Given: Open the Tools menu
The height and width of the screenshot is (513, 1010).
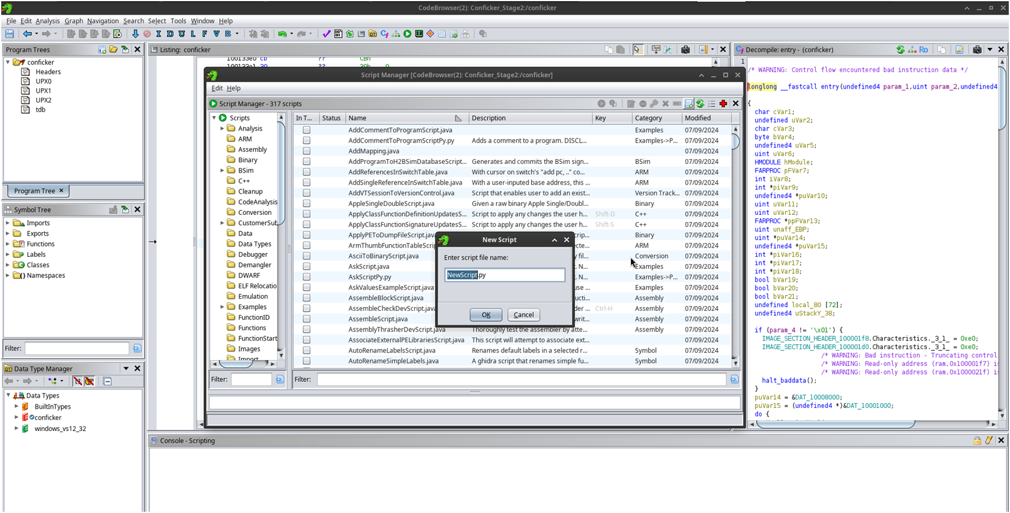Looking at the screenshot, I should 178,21.
